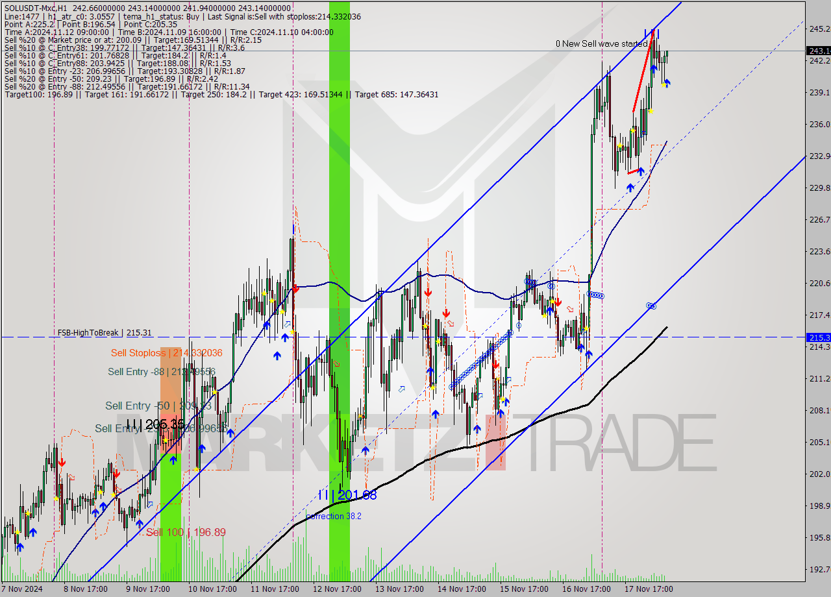Click the 'Sell %10 @ C_Entry88' line
Screen dimensions: 831x597
click(118, 64)
